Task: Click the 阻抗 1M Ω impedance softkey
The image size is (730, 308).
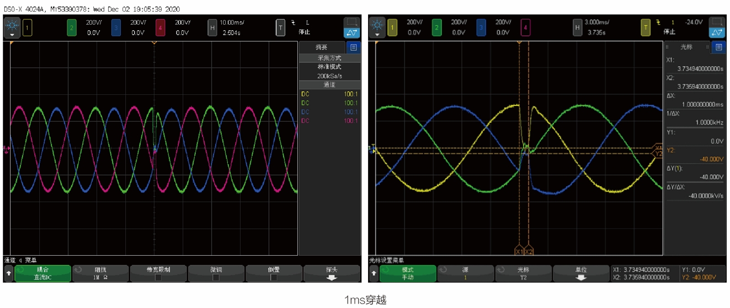Action: point(100,274)
